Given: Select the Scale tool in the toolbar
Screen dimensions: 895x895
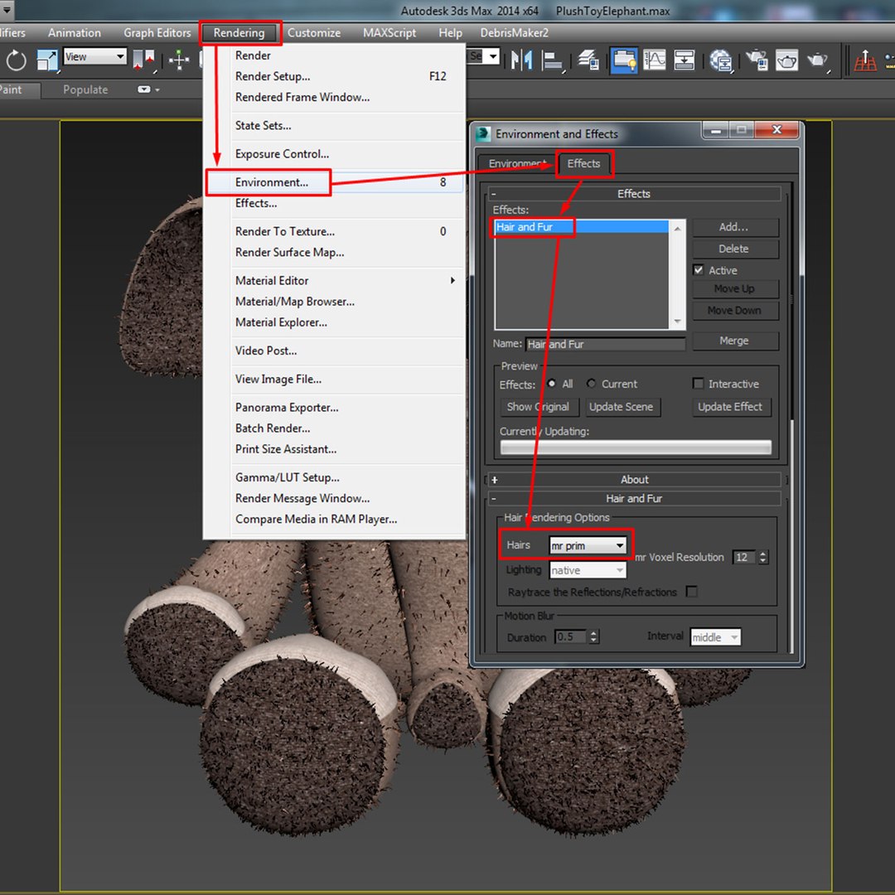Looking at the screenshot, I should [x=46, y=60].
